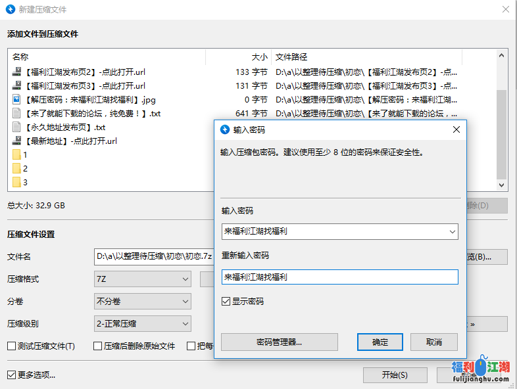This screenshot has width=517, height=389.
Task: Sort the list by 大小 column header
Action: [x=259, y=57]
